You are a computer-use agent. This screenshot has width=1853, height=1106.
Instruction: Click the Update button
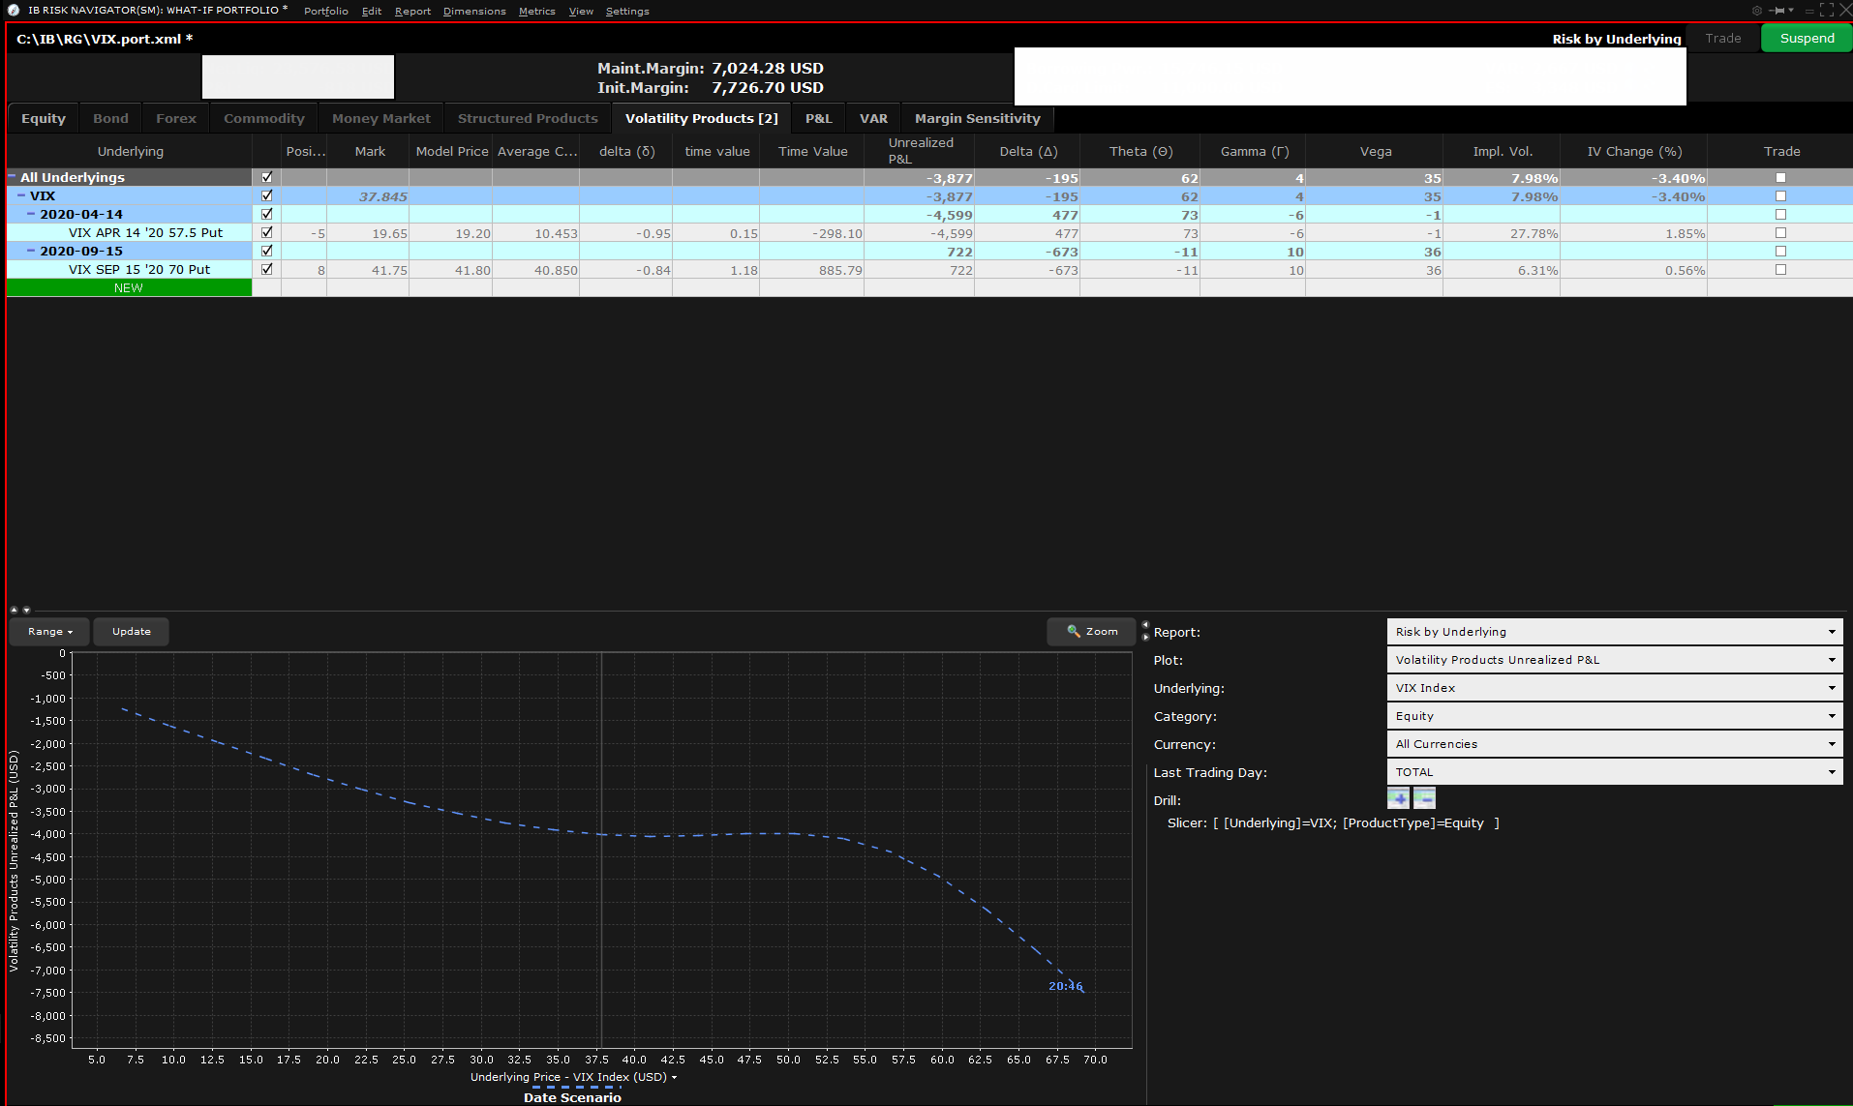[x=132, y=632]
